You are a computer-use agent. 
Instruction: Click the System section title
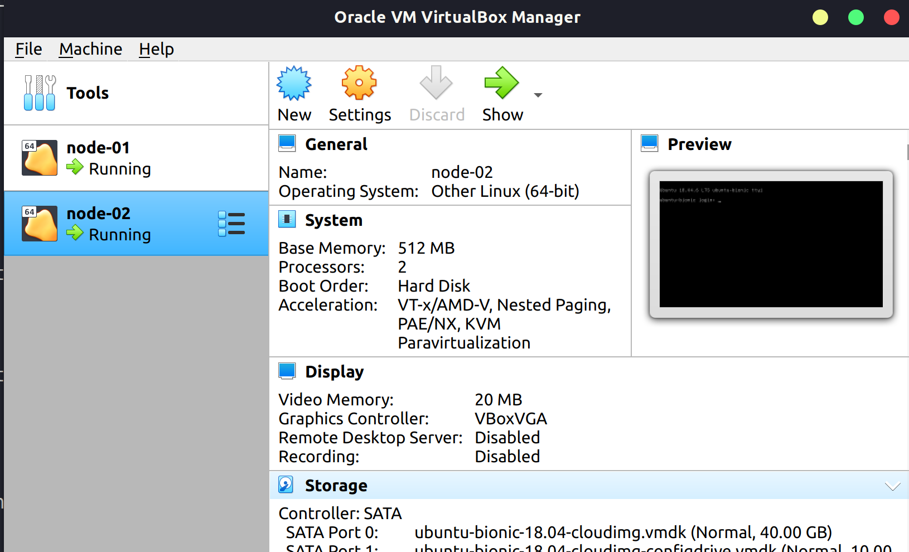pyautogui.click(x=333, y=220)
